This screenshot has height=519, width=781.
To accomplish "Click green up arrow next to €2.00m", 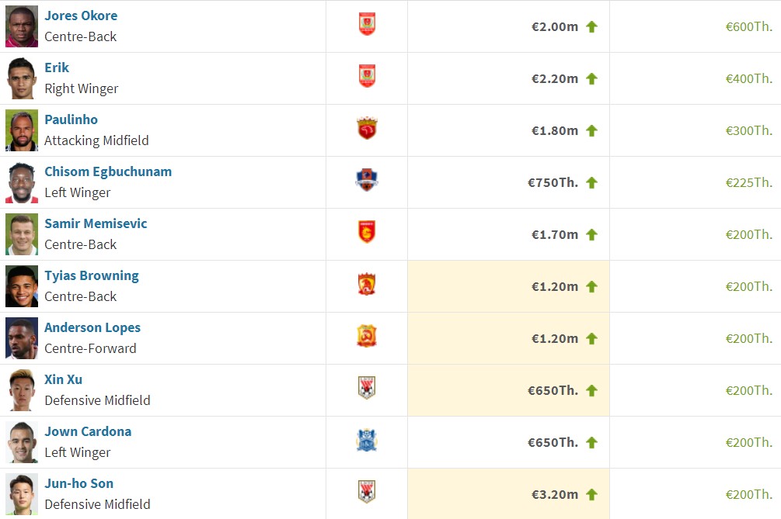I will point(591,27).
